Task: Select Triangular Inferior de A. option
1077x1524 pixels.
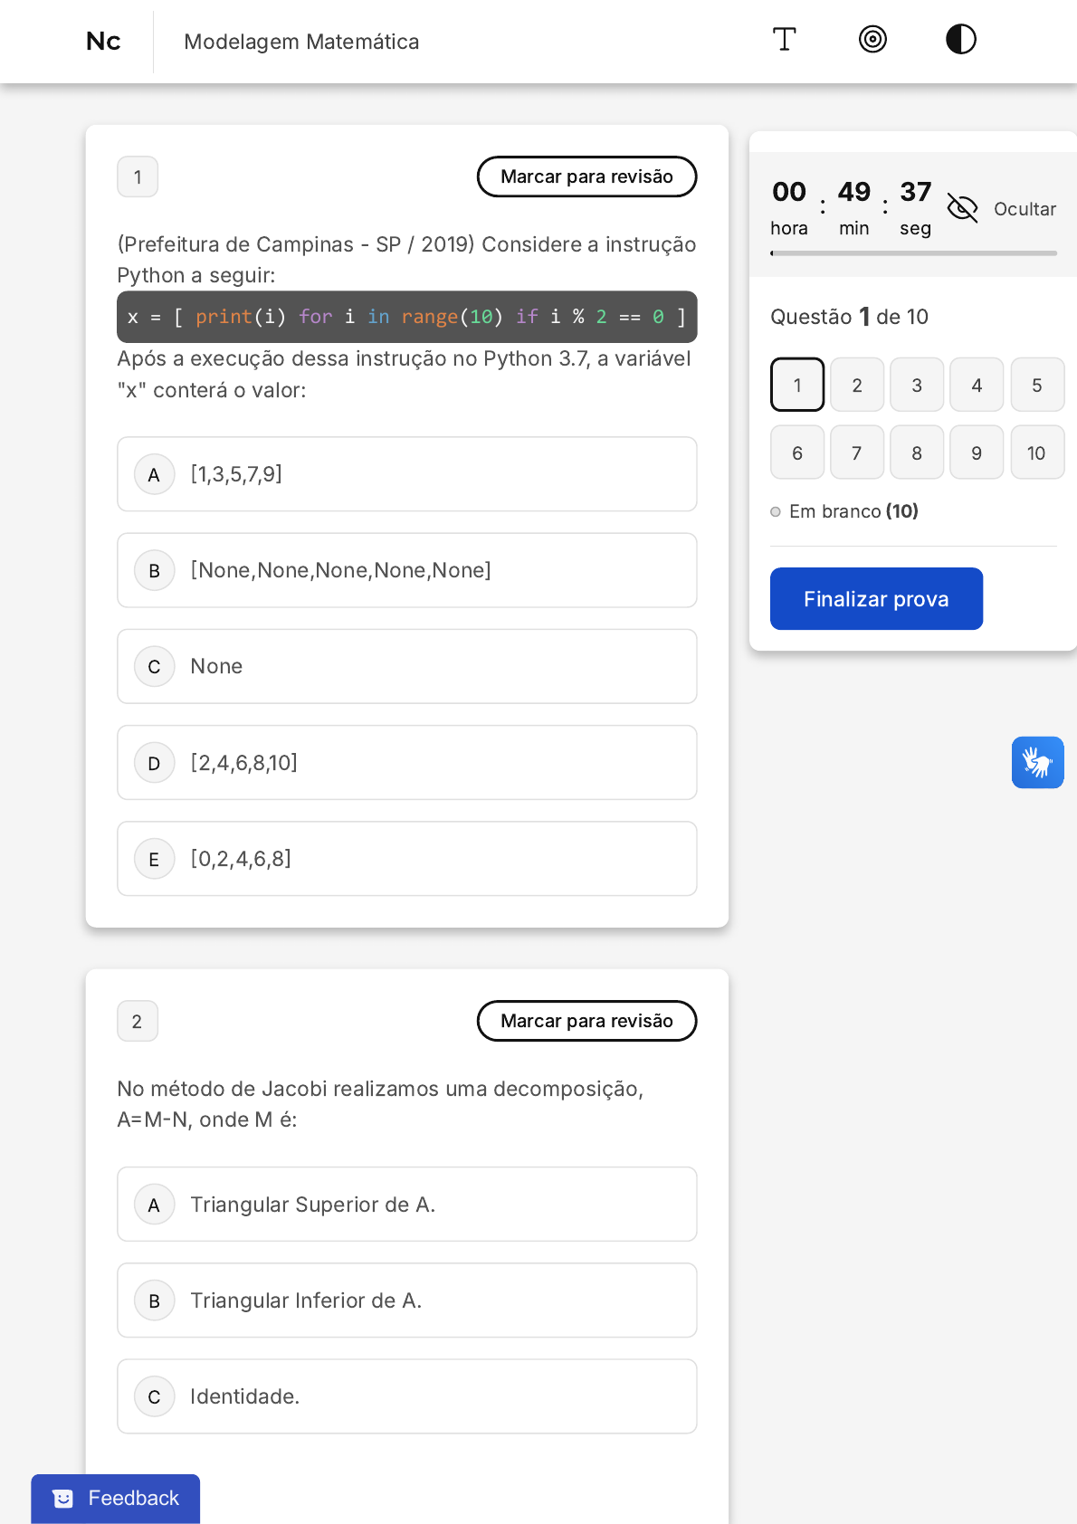Action: [406, 1300]
